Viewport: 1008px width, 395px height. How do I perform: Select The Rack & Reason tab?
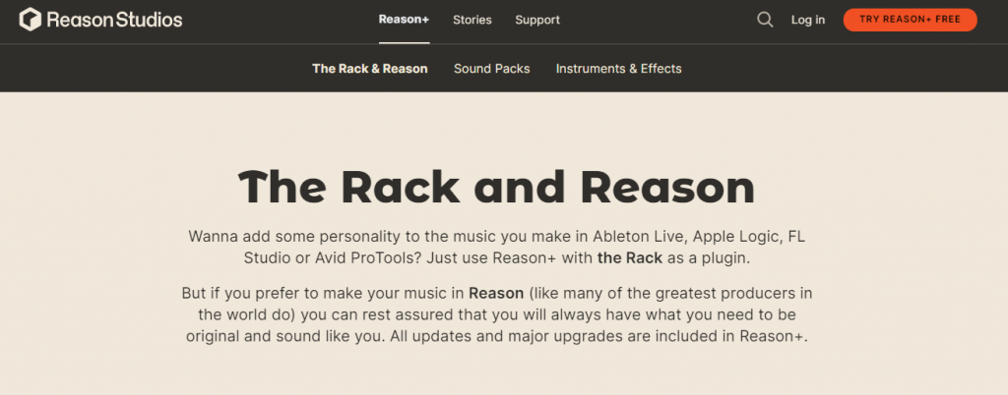click(370, 69)
